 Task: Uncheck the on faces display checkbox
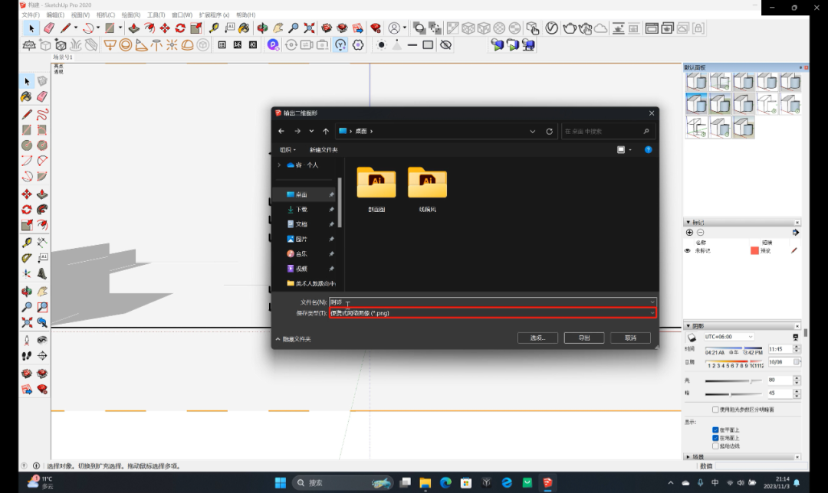point(715,430)
